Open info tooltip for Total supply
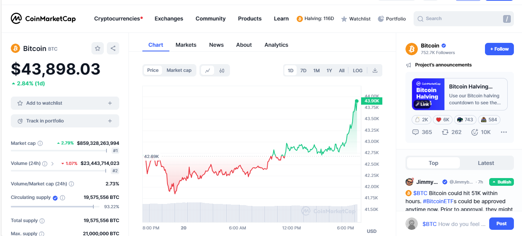522x236 pixels. click(x=42, y=221)
